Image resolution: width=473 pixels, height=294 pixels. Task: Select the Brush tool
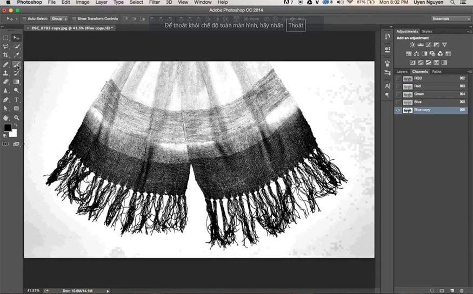tap(16, 64)
